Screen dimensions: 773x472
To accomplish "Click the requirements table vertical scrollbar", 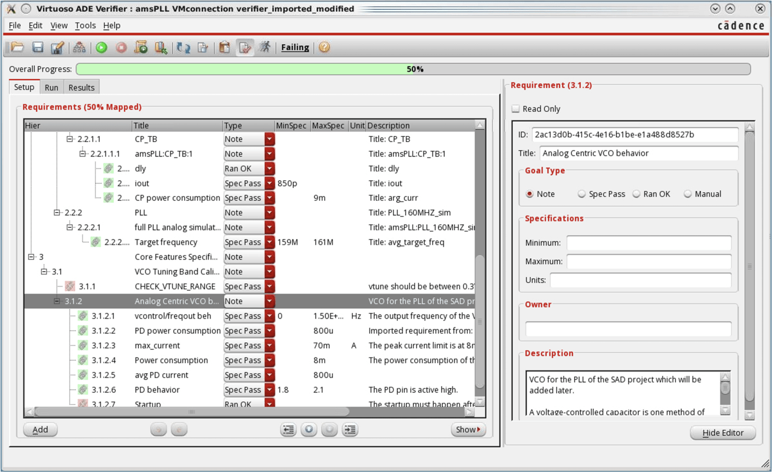I will coord(480,323).
